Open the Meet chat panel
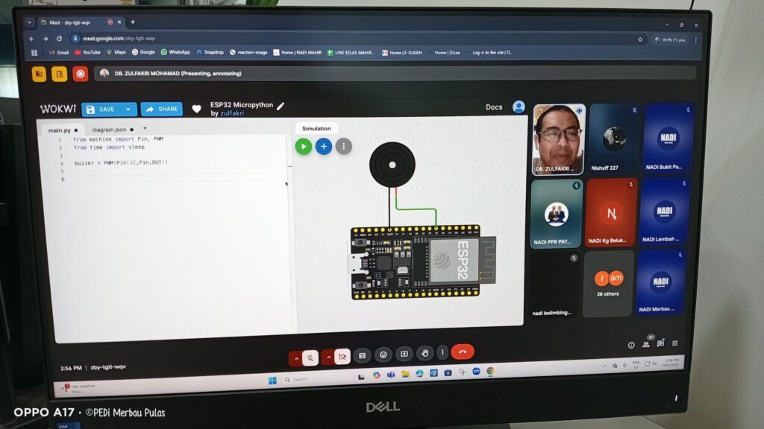The height and width of the screenshot is (429, 764). 660,343
